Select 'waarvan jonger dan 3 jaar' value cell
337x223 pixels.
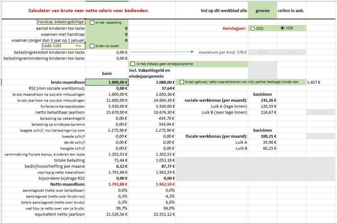tap(107, 40)
